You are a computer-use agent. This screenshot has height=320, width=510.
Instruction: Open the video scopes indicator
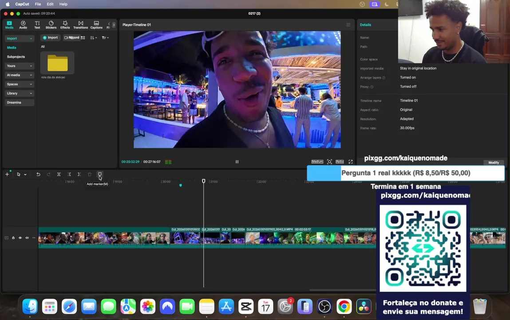[168, 162]
